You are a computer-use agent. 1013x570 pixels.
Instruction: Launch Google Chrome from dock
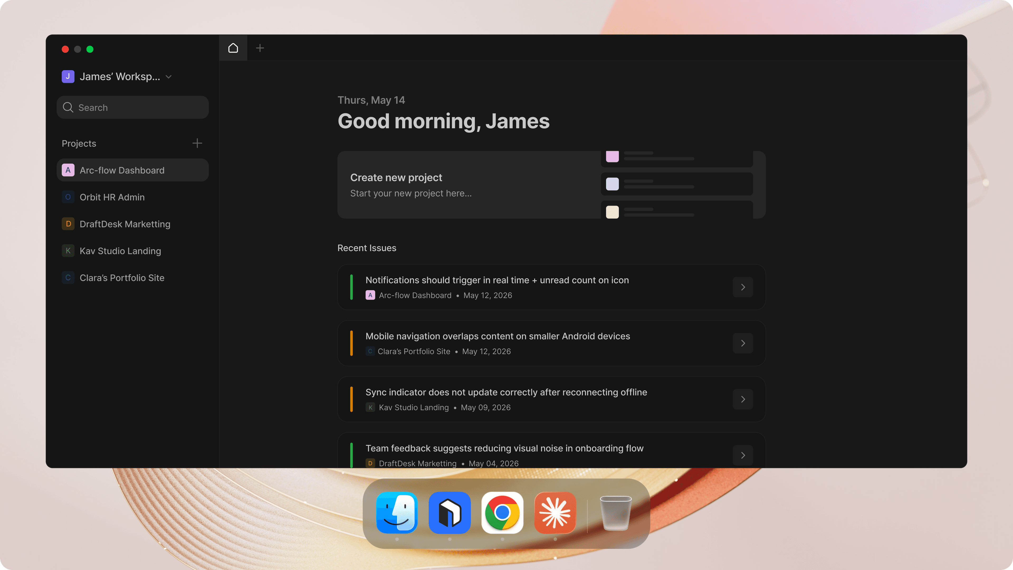[502, 512]
